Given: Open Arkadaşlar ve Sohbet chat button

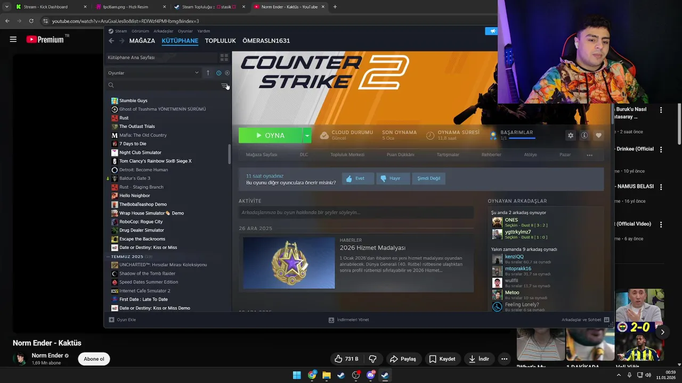Looking at the screenshot, I should click(x=585, y=320).
